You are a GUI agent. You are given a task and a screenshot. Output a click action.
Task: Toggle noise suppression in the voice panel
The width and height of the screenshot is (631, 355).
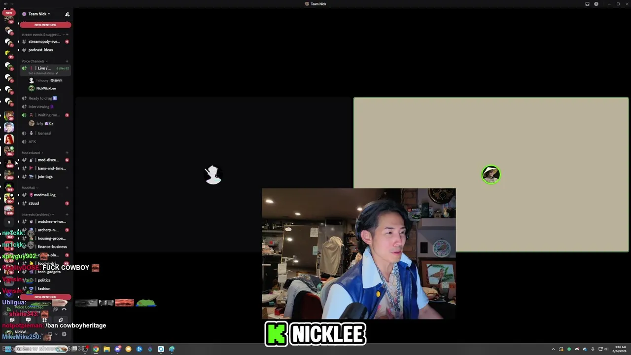click(55, 309)
